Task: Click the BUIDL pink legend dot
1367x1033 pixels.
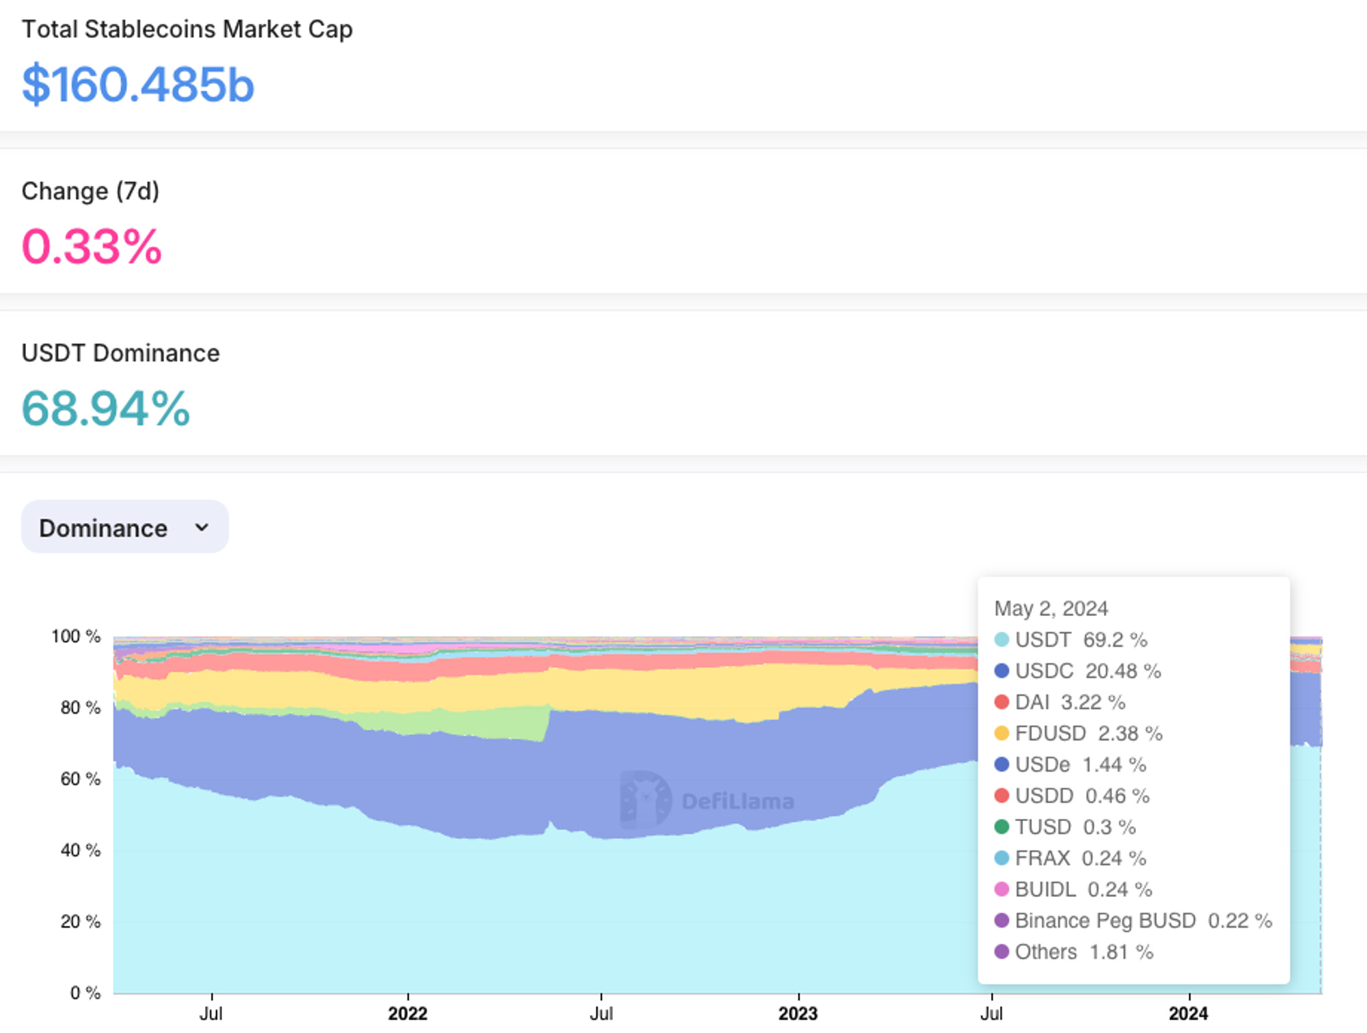Action: click(x=1001, y=889)
